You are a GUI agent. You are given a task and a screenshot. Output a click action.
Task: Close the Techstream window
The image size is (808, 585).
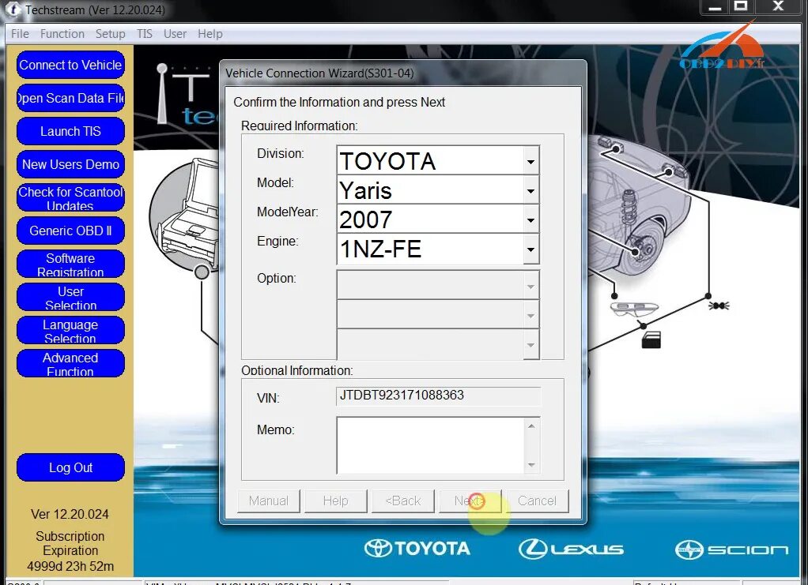coord(778,6)
